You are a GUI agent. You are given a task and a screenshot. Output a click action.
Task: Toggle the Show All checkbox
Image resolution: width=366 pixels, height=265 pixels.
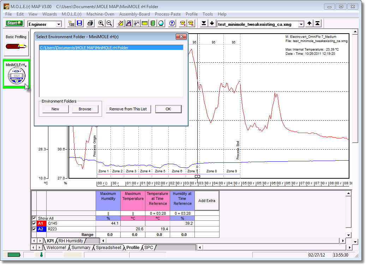[34, 218]
